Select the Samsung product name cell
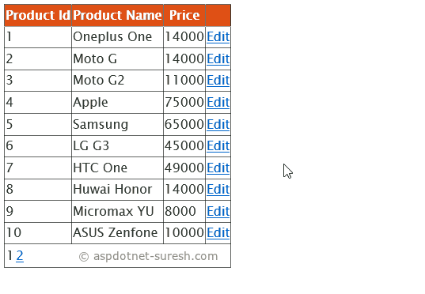425x294 pixels. pos(117,125)
